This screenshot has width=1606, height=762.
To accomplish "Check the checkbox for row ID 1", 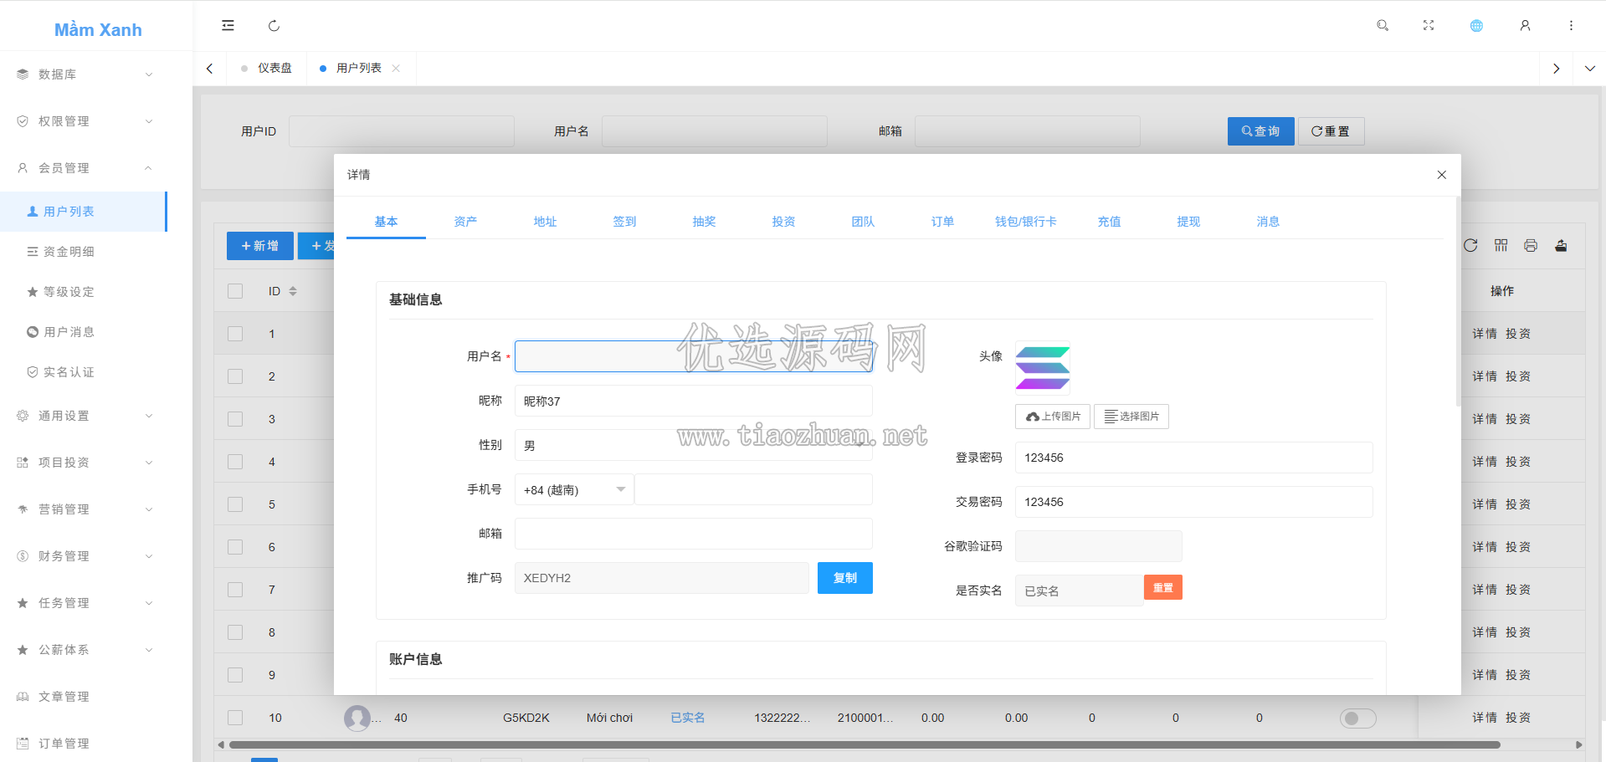I will (x=235, y=334).
